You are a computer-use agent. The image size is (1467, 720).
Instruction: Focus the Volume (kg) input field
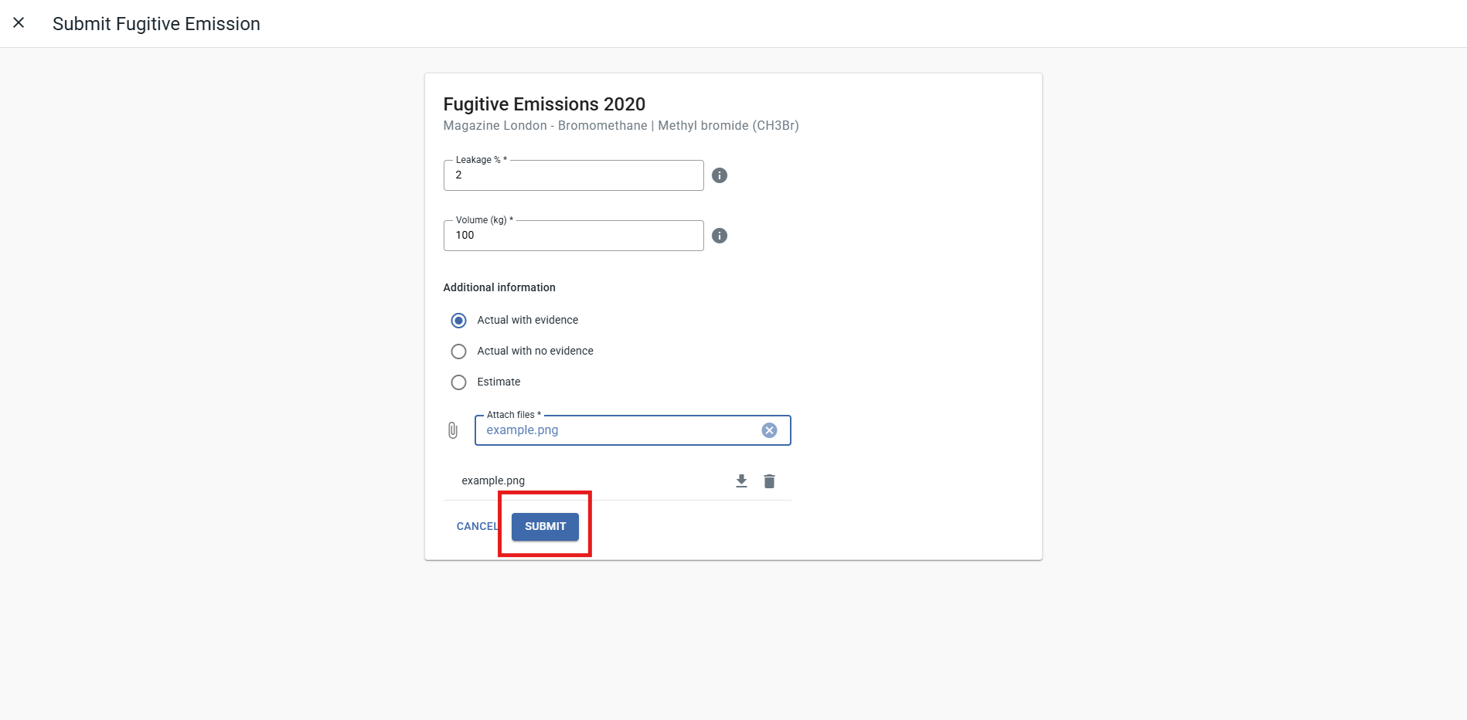574,236
